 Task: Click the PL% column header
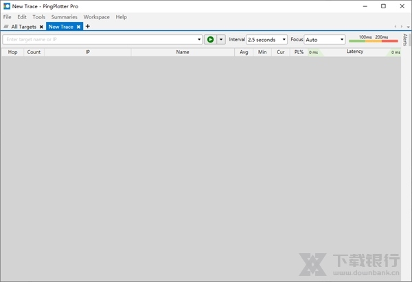pos(299,52)
